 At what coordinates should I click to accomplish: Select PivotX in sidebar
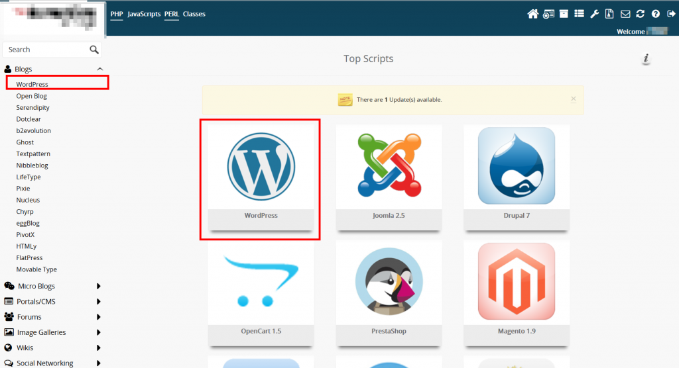point(25,235)
